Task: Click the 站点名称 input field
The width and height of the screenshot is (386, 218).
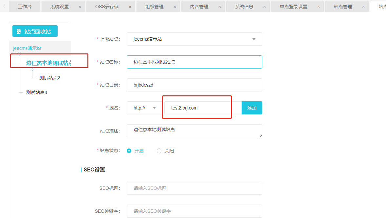Action: 194,62
